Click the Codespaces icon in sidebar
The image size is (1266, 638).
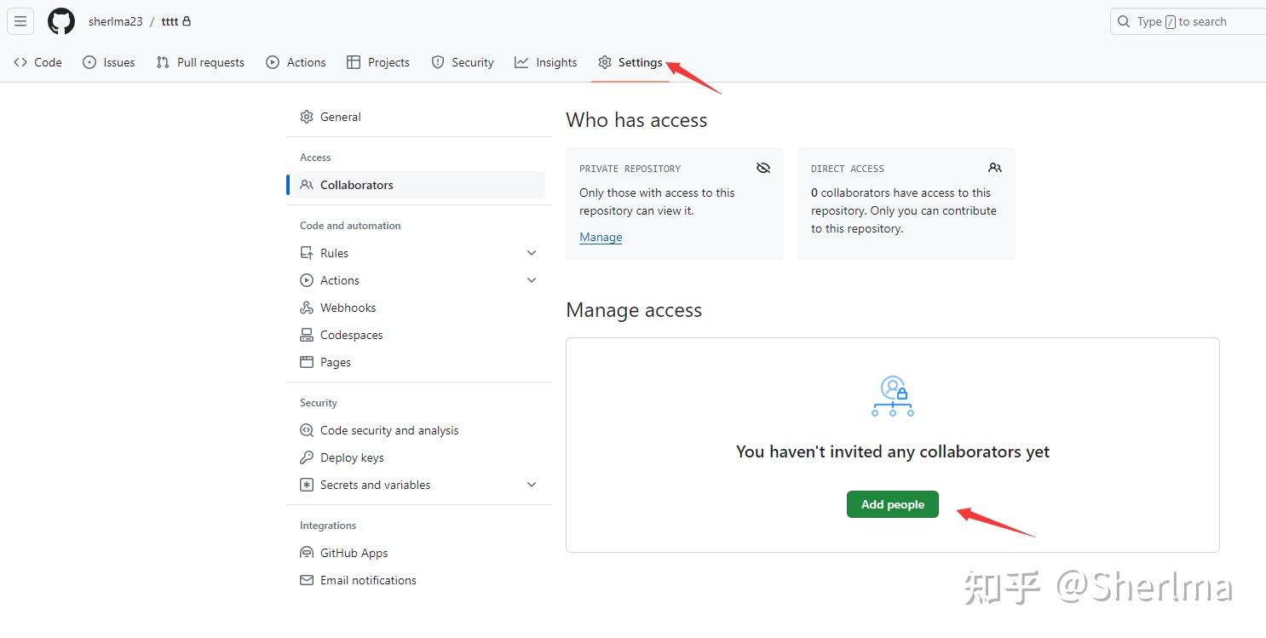pos(307,335)
